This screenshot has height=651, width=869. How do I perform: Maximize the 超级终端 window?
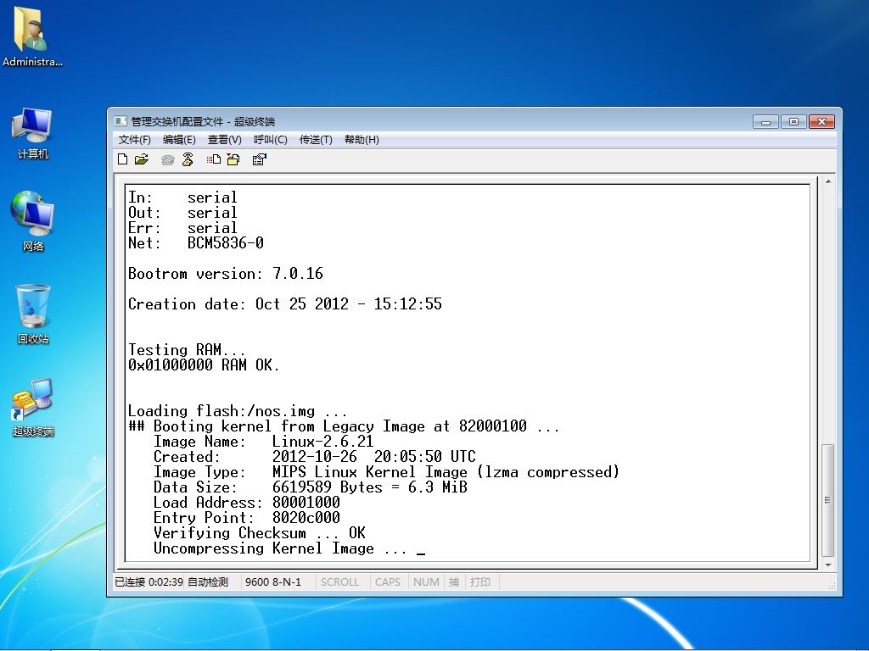pos(793,122)
